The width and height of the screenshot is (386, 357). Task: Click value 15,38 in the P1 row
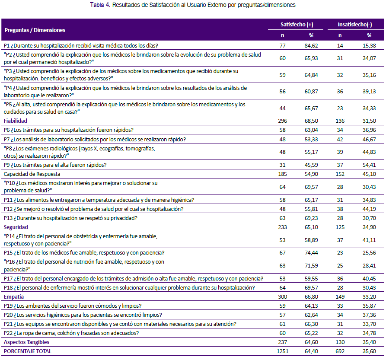pos(369,45)
